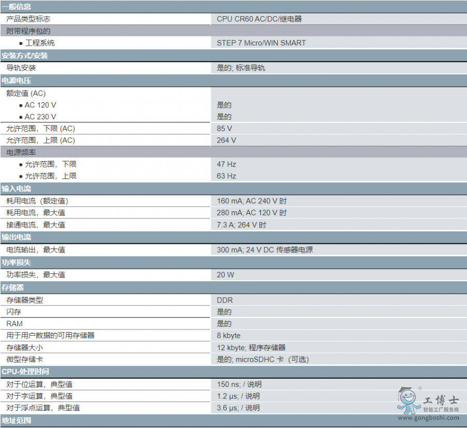Select '是的' in the RAM row
The height and width of the screenshot is (428, 467).
(224, 324)
